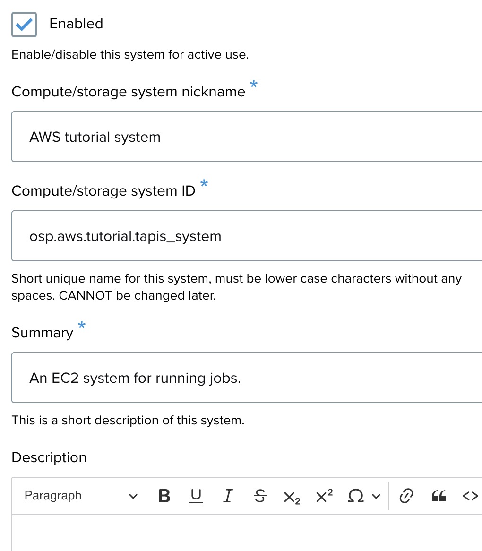Click the Enabled label text

[x=76, y=24]
